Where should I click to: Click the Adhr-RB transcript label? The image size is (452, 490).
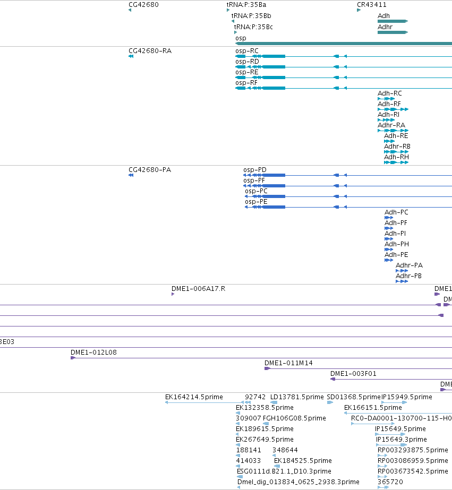click(x=397, y=147)
